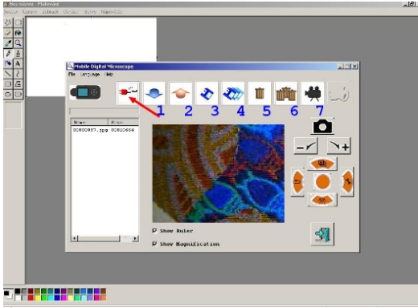418x308 pixels.
Task: Click the orange right pad button
Action: point(347,182)
